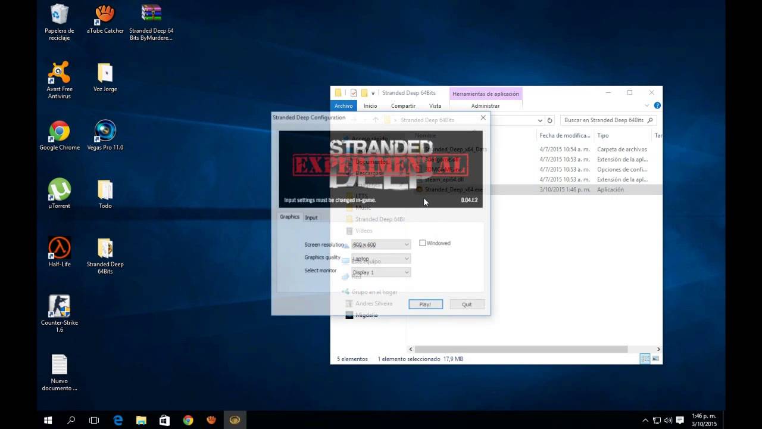Image resolution: width=762 pixels, height=429 pixels.
Task: Click the 5 elementos status bar text
Action: point(352,359)
